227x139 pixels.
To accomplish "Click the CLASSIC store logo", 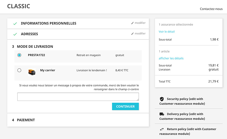I will pyautogui.click(x=19, y=6).
